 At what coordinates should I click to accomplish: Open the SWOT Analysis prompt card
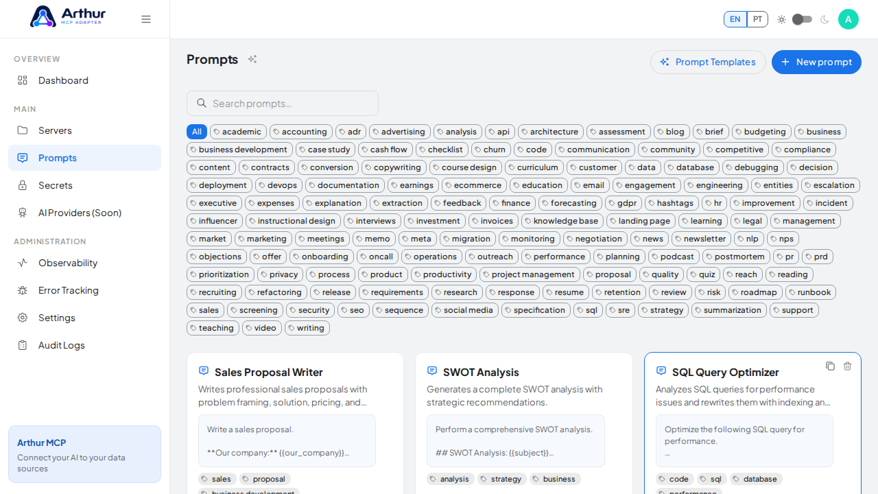click(x=524, y=423)
